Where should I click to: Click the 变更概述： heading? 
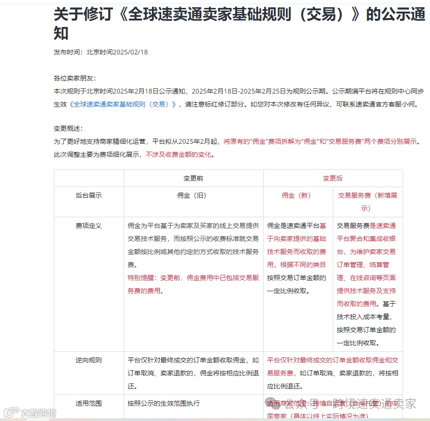point(68,128)
